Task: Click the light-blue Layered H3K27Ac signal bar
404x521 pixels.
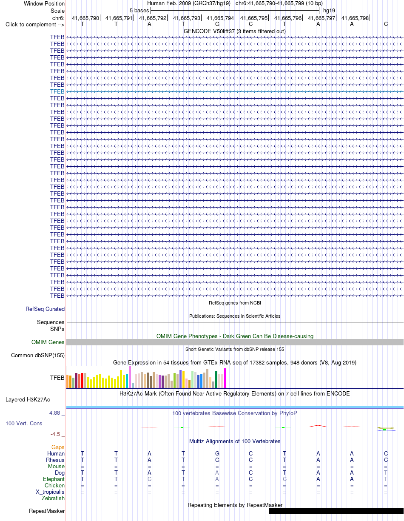Action: coord(235,407)
